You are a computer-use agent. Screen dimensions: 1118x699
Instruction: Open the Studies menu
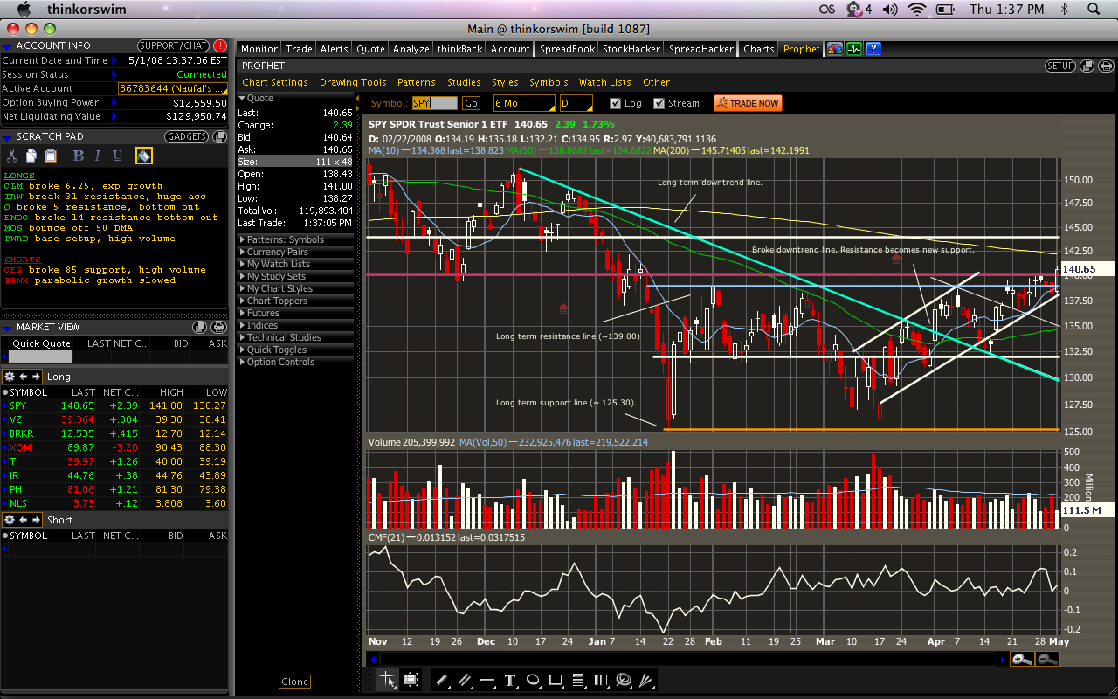[x=464, y=82]
